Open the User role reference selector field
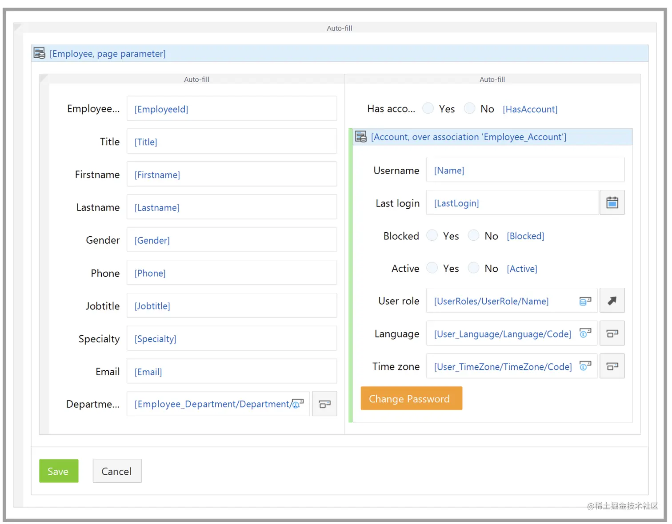672x524 pixels. (512, 301)
